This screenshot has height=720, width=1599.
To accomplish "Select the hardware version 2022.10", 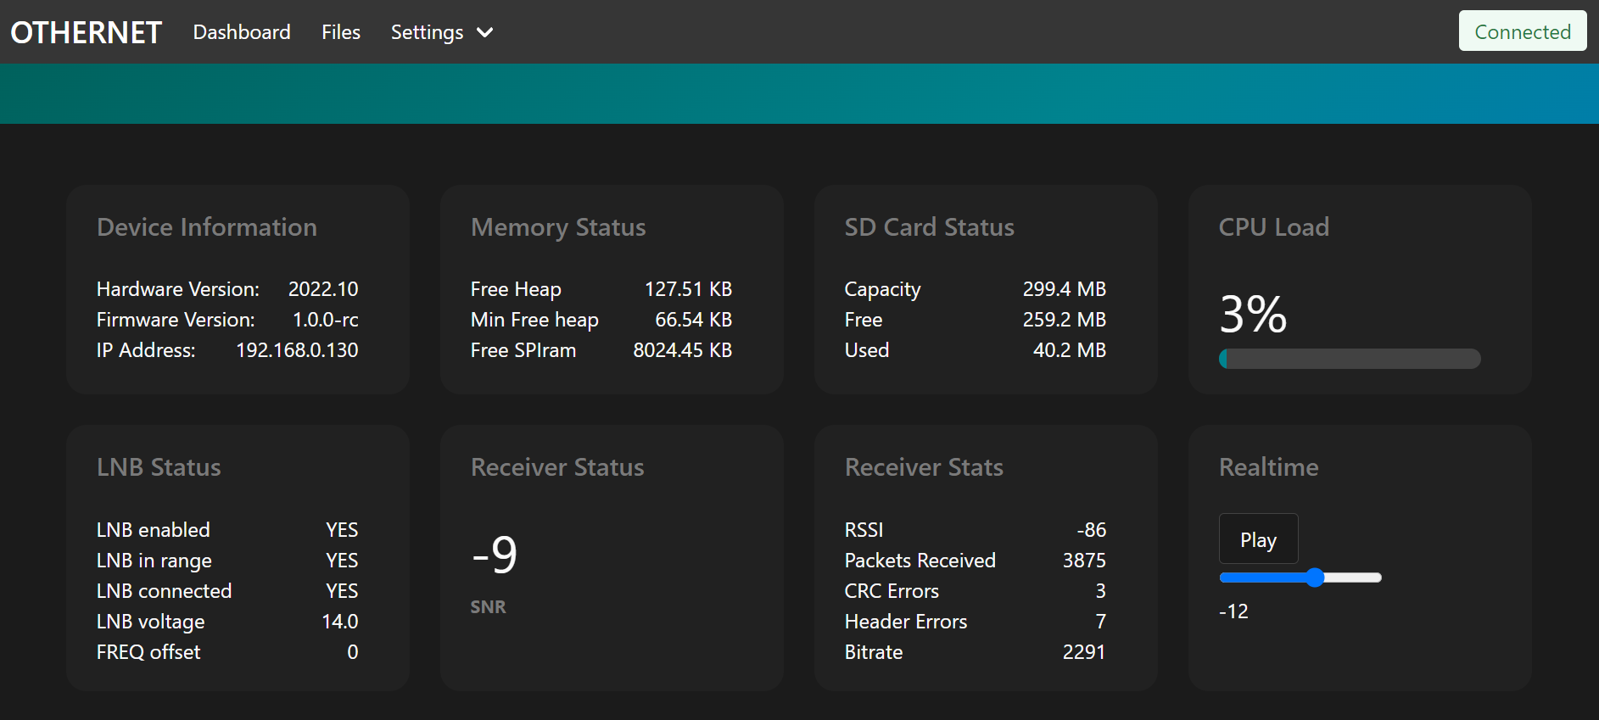I will click(x=323, y=289).
